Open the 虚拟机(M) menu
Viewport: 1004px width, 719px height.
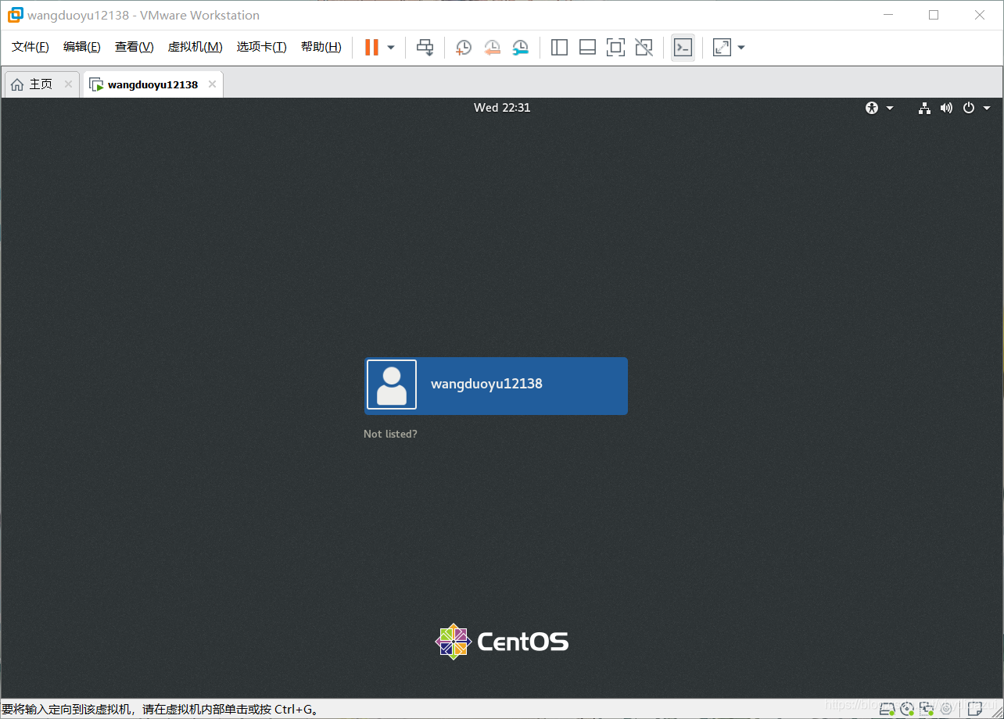click(195, 48)
